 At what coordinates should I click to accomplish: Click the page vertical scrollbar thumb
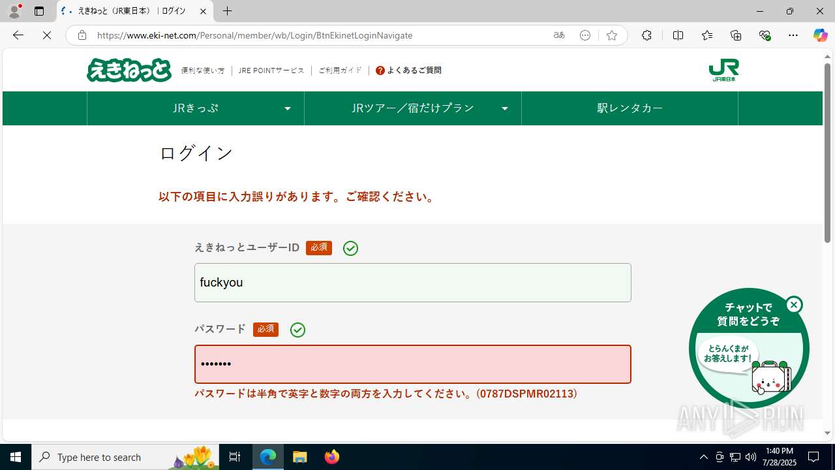tap(827, 153)
